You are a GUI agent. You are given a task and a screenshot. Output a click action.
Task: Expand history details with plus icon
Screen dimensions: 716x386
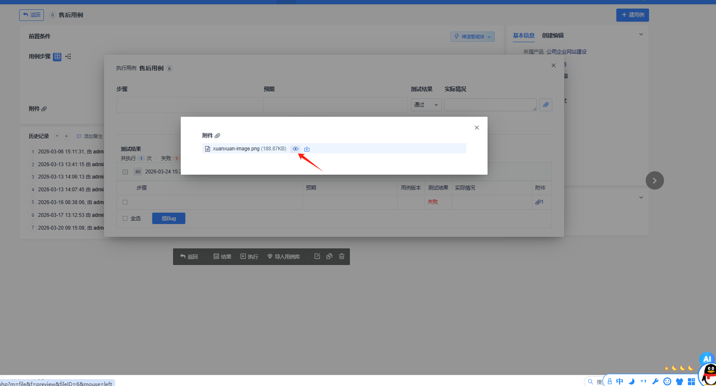tap(66, 136)
